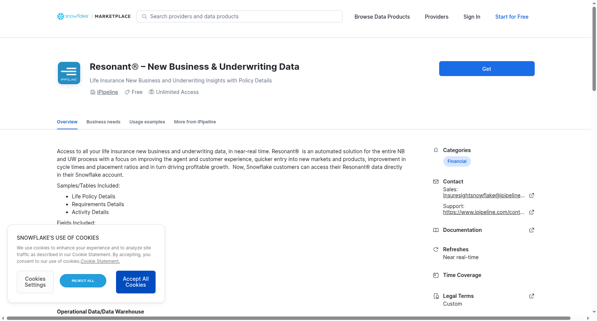Click the envelope icon next to Contact
The image size is (597, 321).
click(436, 182)
